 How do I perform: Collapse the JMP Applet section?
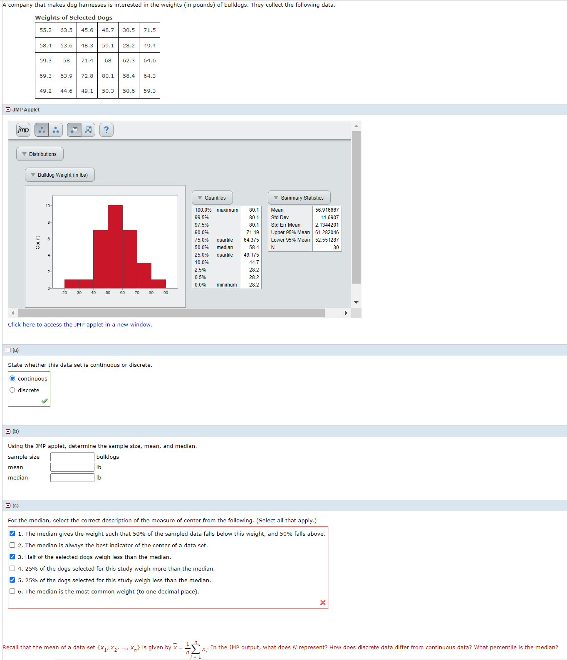click(8, 110)
